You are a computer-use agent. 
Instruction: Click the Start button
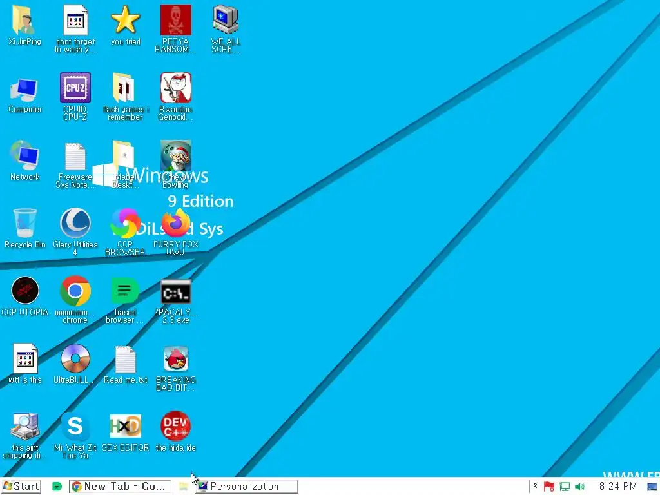(21, 487)
